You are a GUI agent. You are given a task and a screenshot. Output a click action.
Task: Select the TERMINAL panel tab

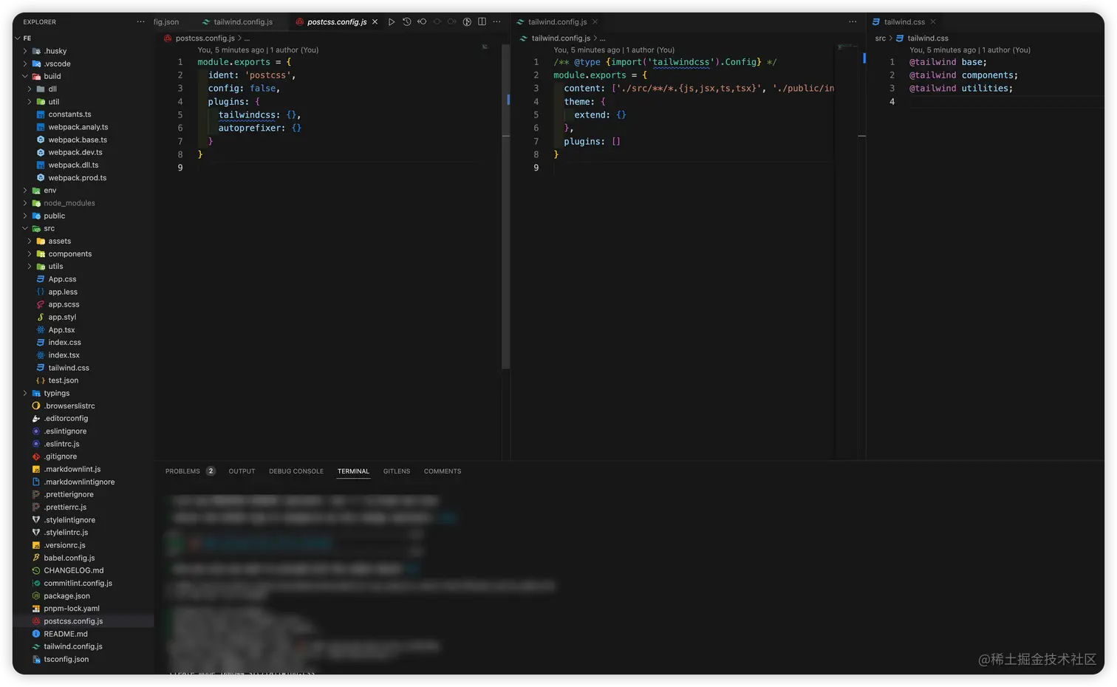tap(353, 471)
